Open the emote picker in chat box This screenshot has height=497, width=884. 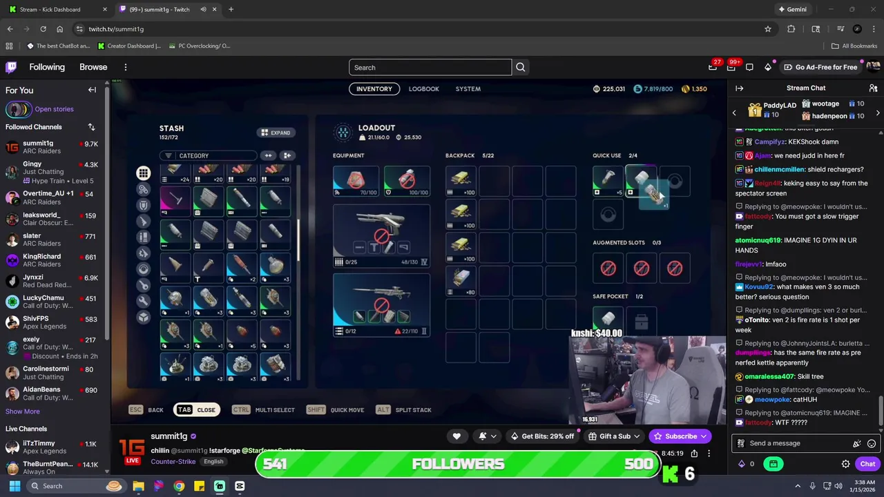coord(872,443)
